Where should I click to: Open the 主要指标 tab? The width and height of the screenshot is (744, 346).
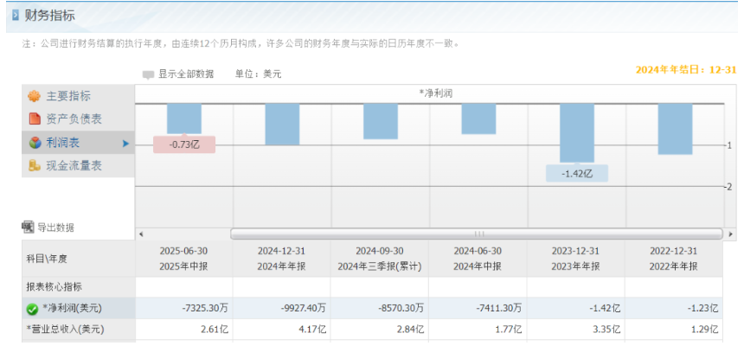(68, 96)
